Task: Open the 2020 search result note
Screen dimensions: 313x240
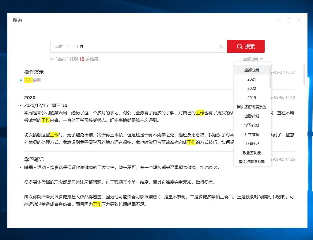Action: (x=30, y=97)
